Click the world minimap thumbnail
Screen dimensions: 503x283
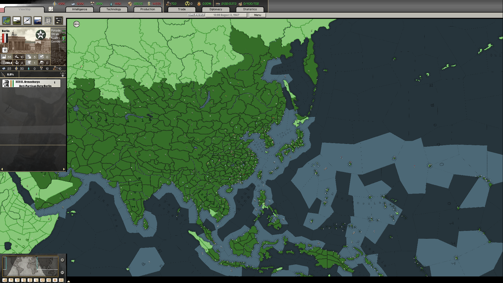click(31, 266)
